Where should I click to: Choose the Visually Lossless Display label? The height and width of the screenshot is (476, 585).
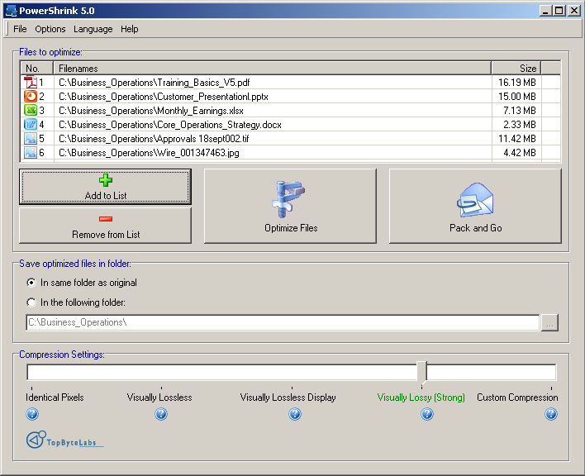(288, 397)
